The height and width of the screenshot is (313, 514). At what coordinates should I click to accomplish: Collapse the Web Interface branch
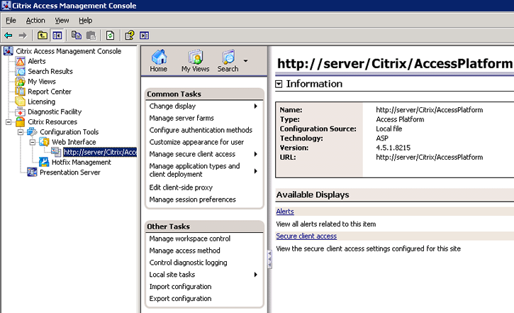(x=33, y=142)
